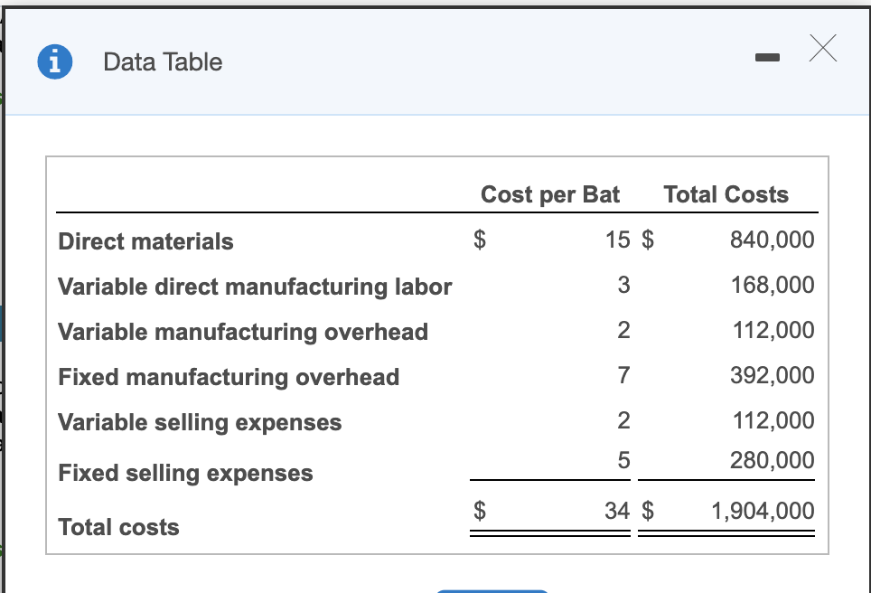The height and width of the screenshot is (593, 871).
Task: Select the Total Costs column header
Action: click(726, 193)
